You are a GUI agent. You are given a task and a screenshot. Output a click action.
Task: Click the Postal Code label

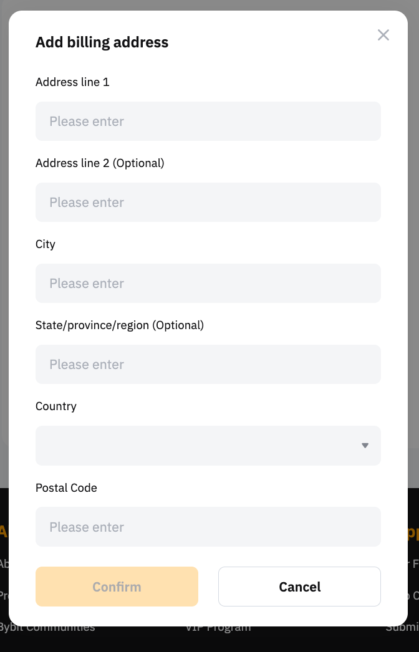(x=66, y=488)
